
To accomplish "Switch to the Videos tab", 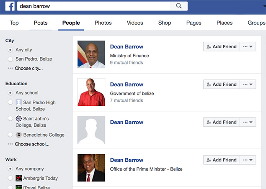I will (x=135, y=23).
